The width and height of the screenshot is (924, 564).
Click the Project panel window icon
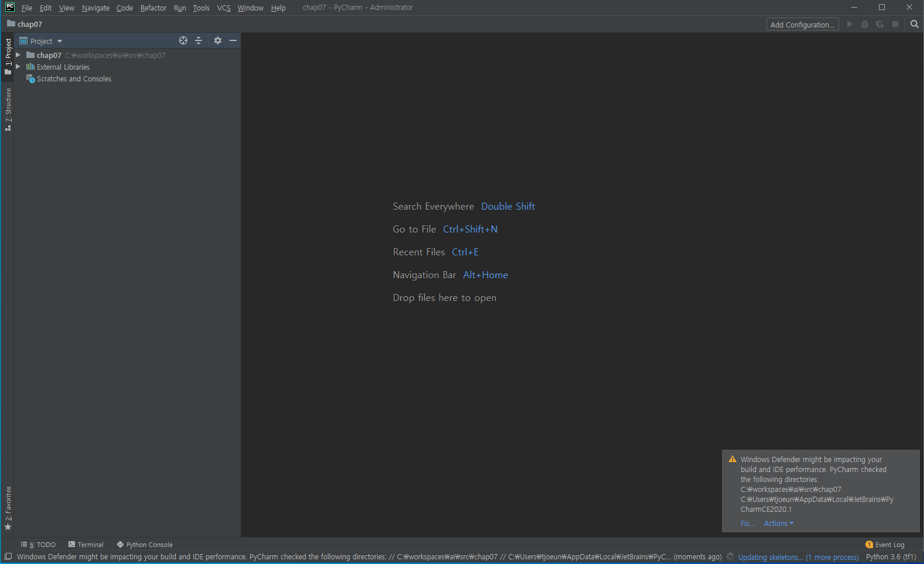[23, 40]
